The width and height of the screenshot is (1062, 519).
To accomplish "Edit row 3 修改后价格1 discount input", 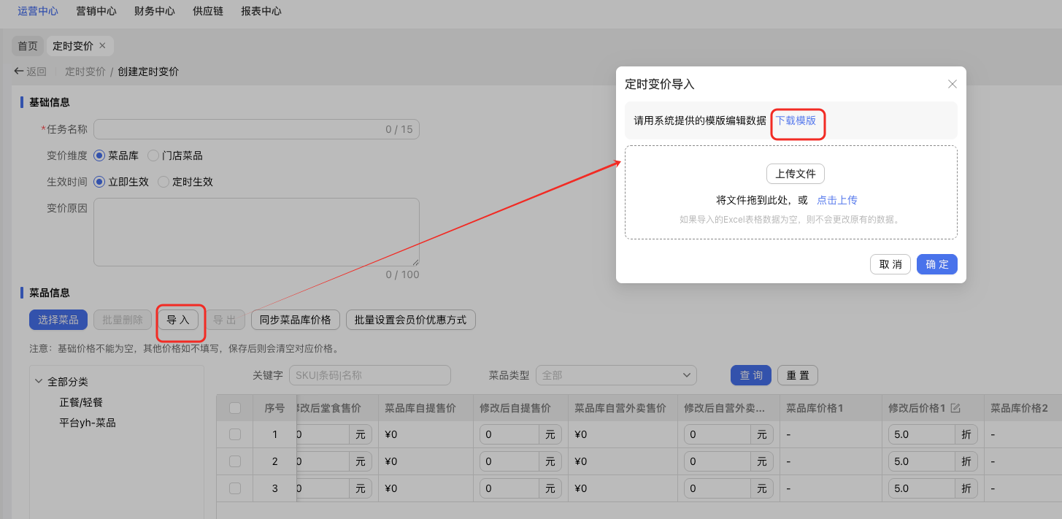I will pos(922,488).
